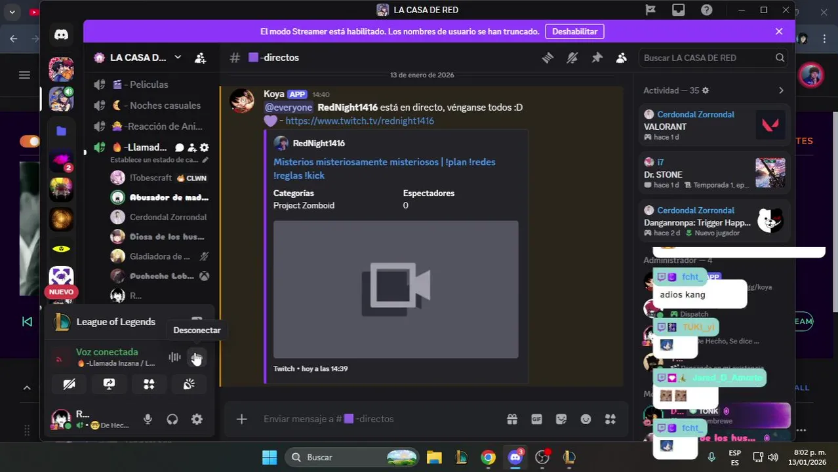The image size is (838, 472).
Task: Join the Reacción de Ani... voice channel
Action: click(x=152, y=127)
